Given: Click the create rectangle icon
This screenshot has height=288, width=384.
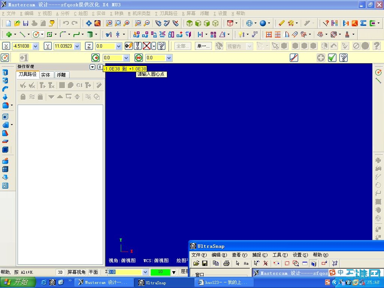Looking at the screenshot, I should pos(49,34).
